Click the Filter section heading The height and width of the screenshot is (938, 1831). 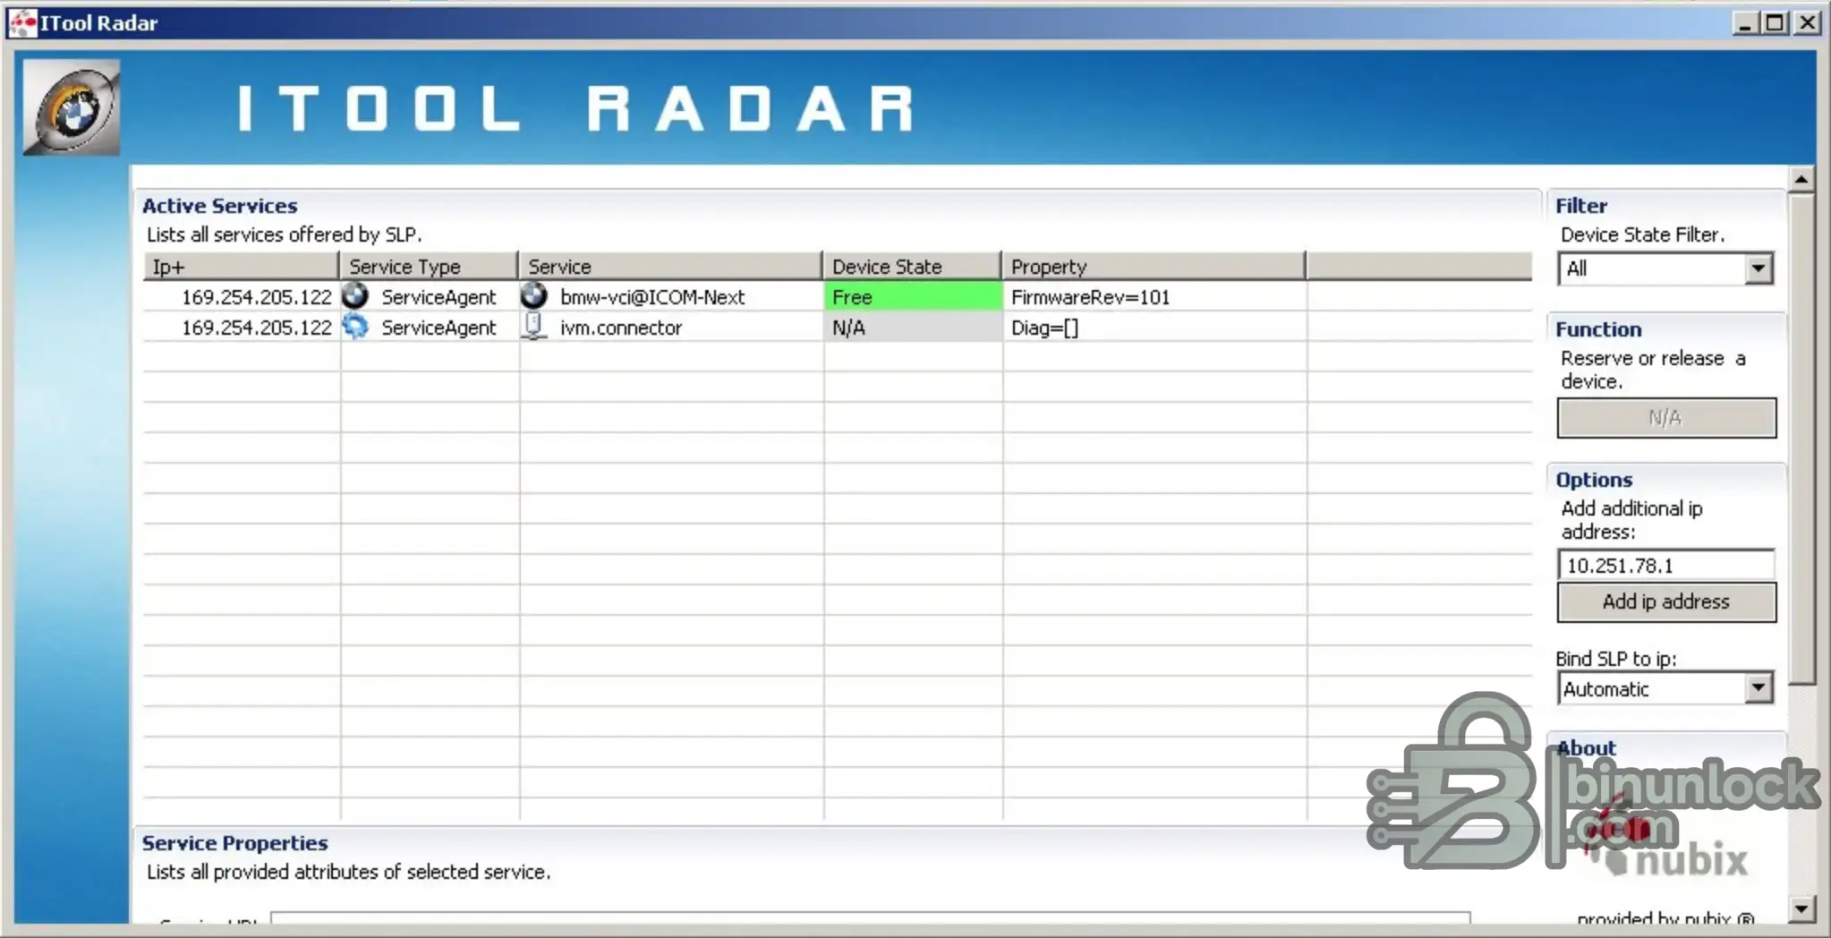click(x=1581, y=205)
